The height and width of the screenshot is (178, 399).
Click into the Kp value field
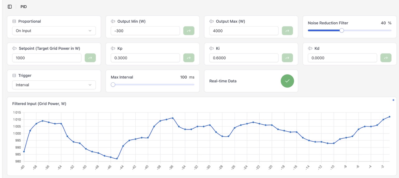coord(145,58)
